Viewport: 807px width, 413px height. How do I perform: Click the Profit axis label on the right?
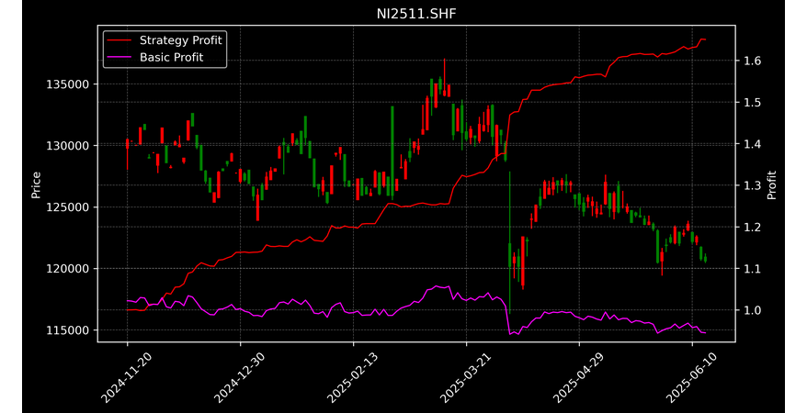[x=771, y=184]
